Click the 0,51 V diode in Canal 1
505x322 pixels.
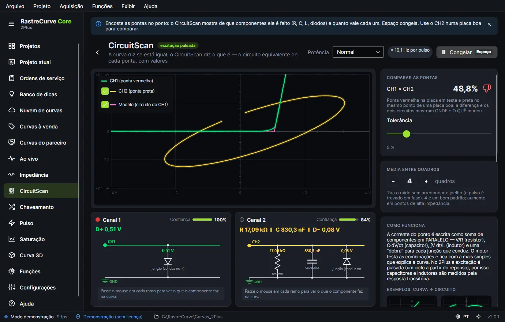pos(168,261)
